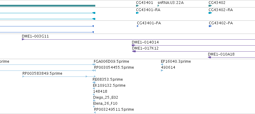255x114 pixels.
Task: Click the RE68353.5prime EST marker
Action: click(94, 82)
